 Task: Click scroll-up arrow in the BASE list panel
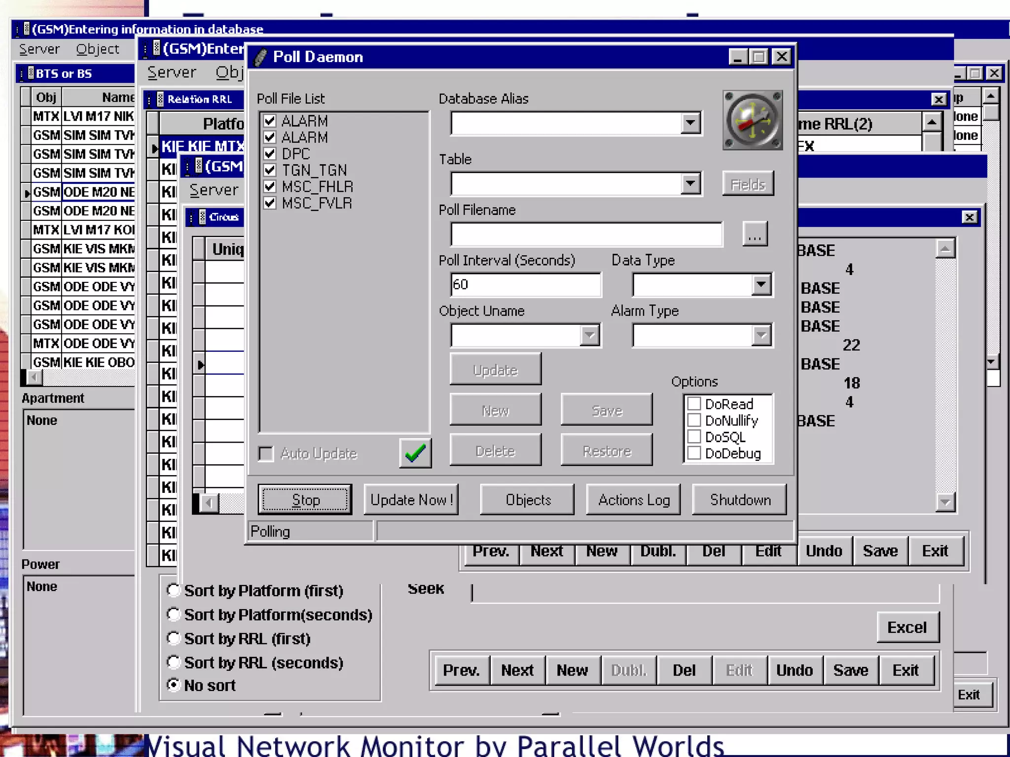945,249
